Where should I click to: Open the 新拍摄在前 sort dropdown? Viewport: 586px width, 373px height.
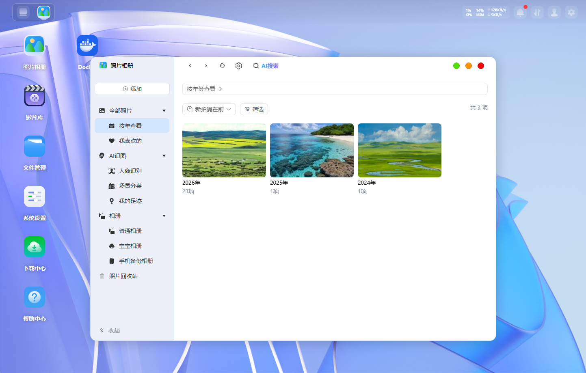click(209, 109)
